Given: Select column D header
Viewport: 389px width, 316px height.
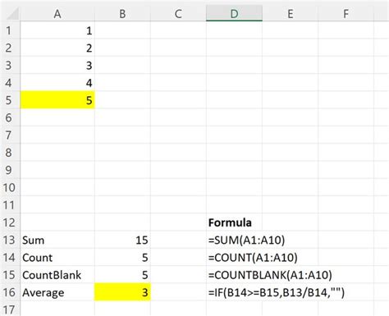Looking at the screenshot, I should pos(234,13).
